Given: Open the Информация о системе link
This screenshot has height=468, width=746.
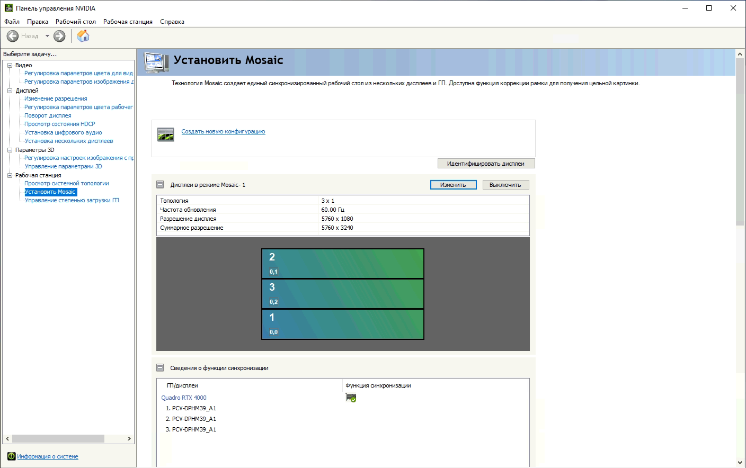Looking at the screenshot, I should pyautogui.click(x=48, y=456).
